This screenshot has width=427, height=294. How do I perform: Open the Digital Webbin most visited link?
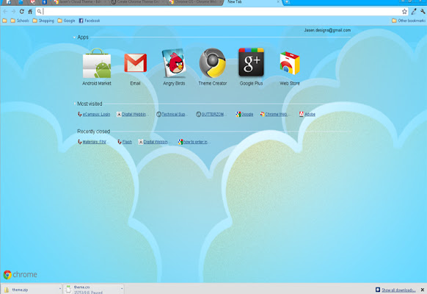[132, 114]
